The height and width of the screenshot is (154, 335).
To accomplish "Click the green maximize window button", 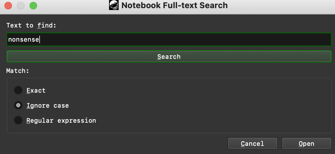I will (33, 6).
